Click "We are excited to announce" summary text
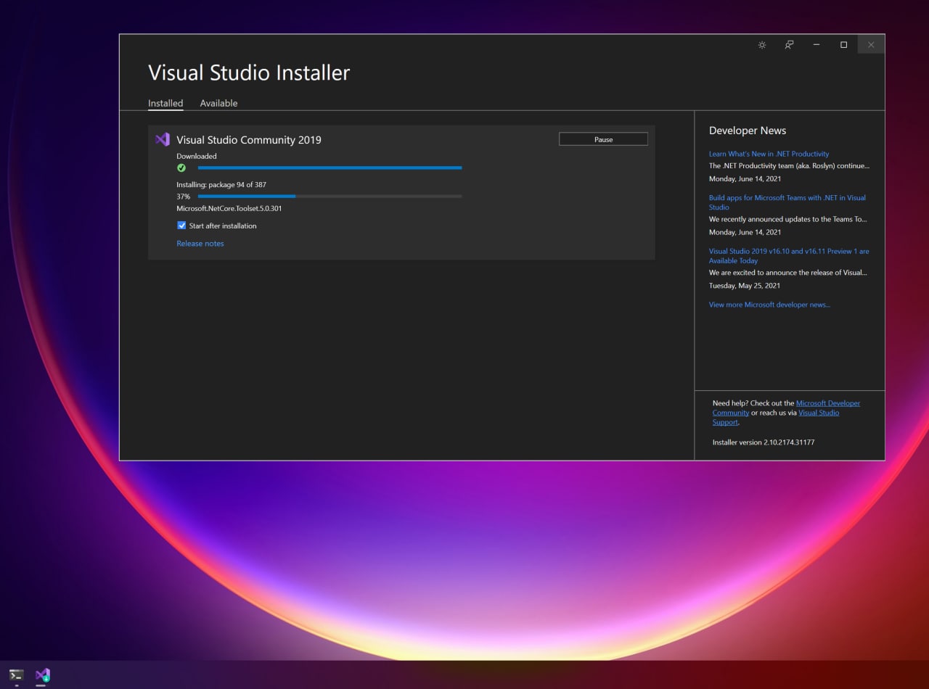This screenshot has height=689, width=929. pyautogui.click(x=788, y=273)
